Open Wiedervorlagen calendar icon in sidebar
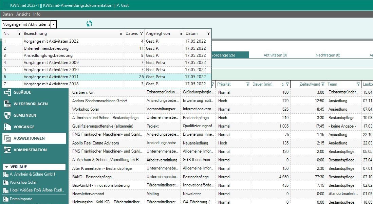This screenshot has height=204, width=373. pyautogui.click(x=7, y=104)
